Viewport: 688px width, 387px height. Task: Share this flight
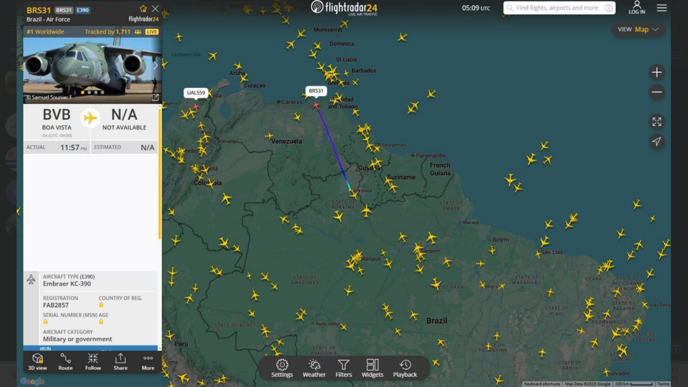coord(120,362)
